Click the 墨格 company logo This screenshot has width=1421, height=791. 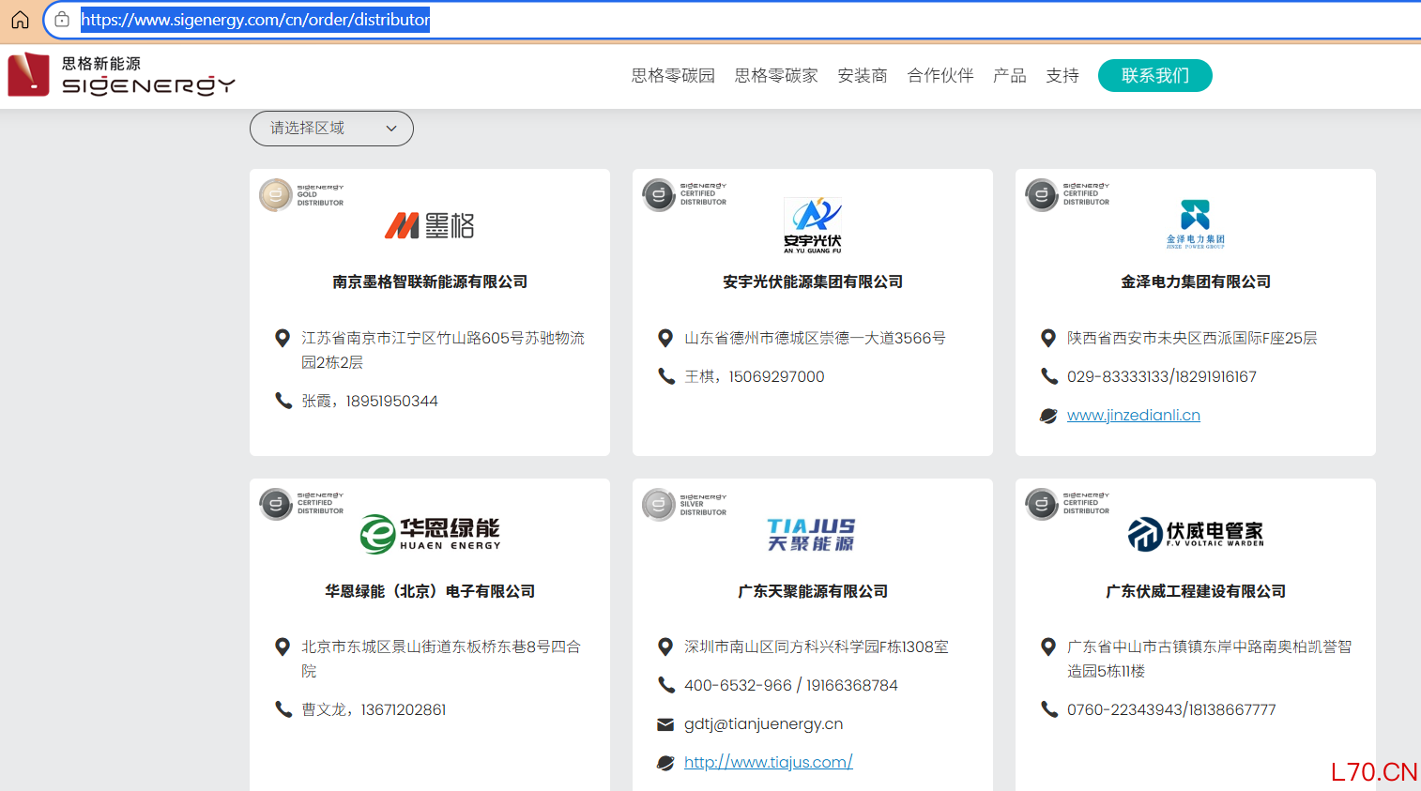[429, 224]
